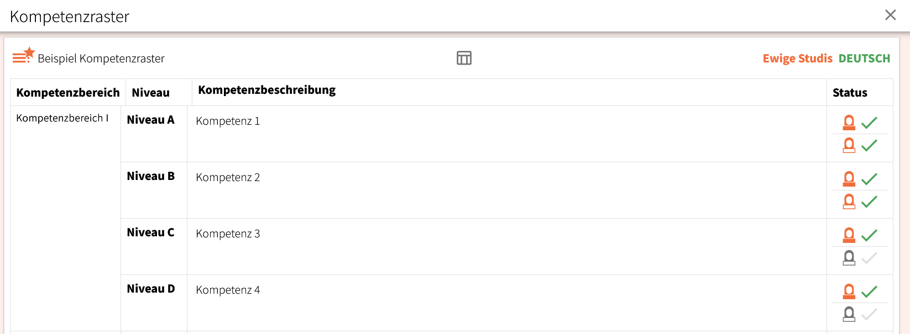
Task: Click the star list icon beside Beispiel Kompetenzraster
Action: pos(24,56)
